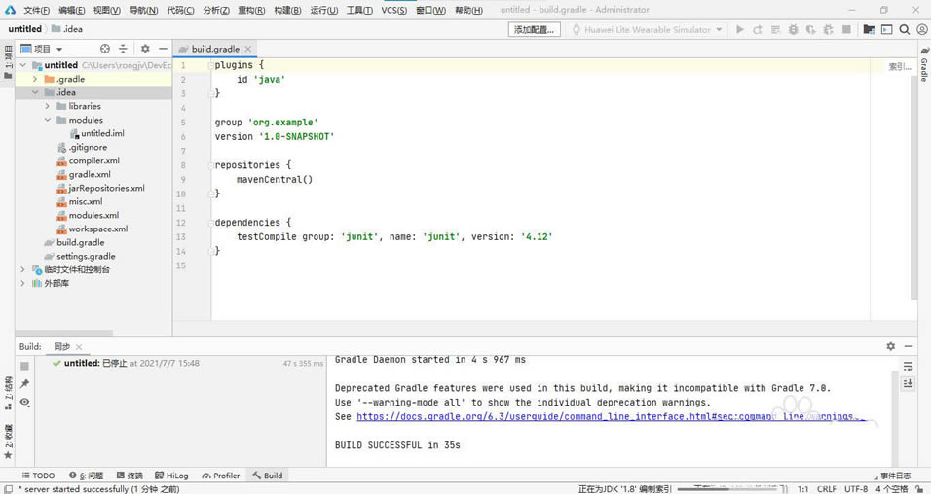Click the CRLF line separator indicator

tap(826, 489)
